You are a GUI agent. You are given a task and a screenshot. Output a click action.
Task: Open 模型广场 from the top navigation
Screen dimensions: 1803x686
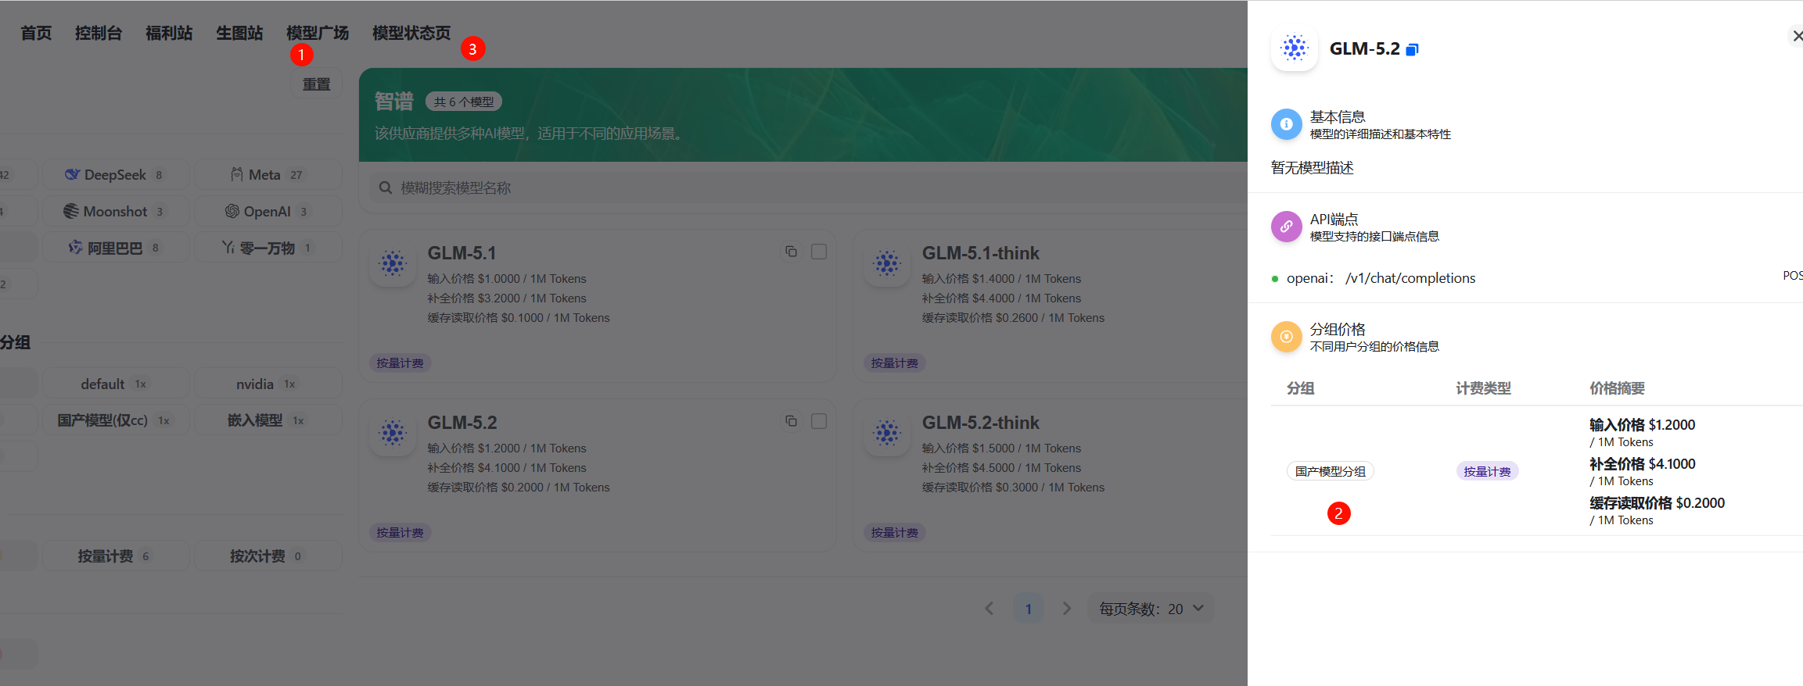(318, 33)
